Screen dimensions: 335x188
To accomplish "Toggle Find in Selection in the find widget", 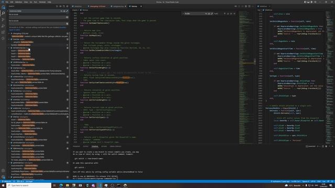I will pyautogui.click(x=231, y=14).
